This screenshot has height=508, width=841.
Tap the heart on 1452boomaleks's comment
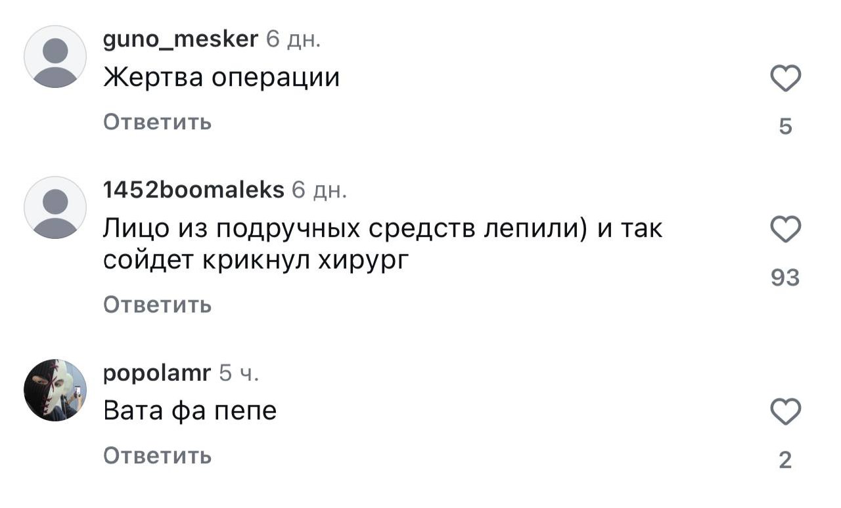point(785,230)
